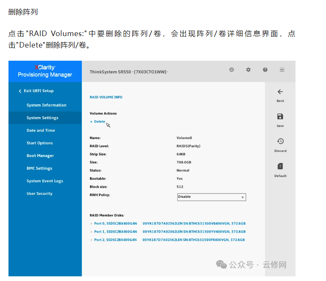The height and width of the screenshot is (281, 326).
Task: Click the XClarity Provisioning Manager logo
Action: tap(45, 71)
